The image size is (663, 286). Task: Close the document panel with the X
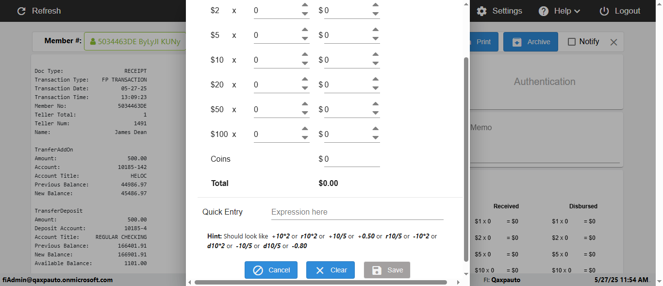point(613,42)
